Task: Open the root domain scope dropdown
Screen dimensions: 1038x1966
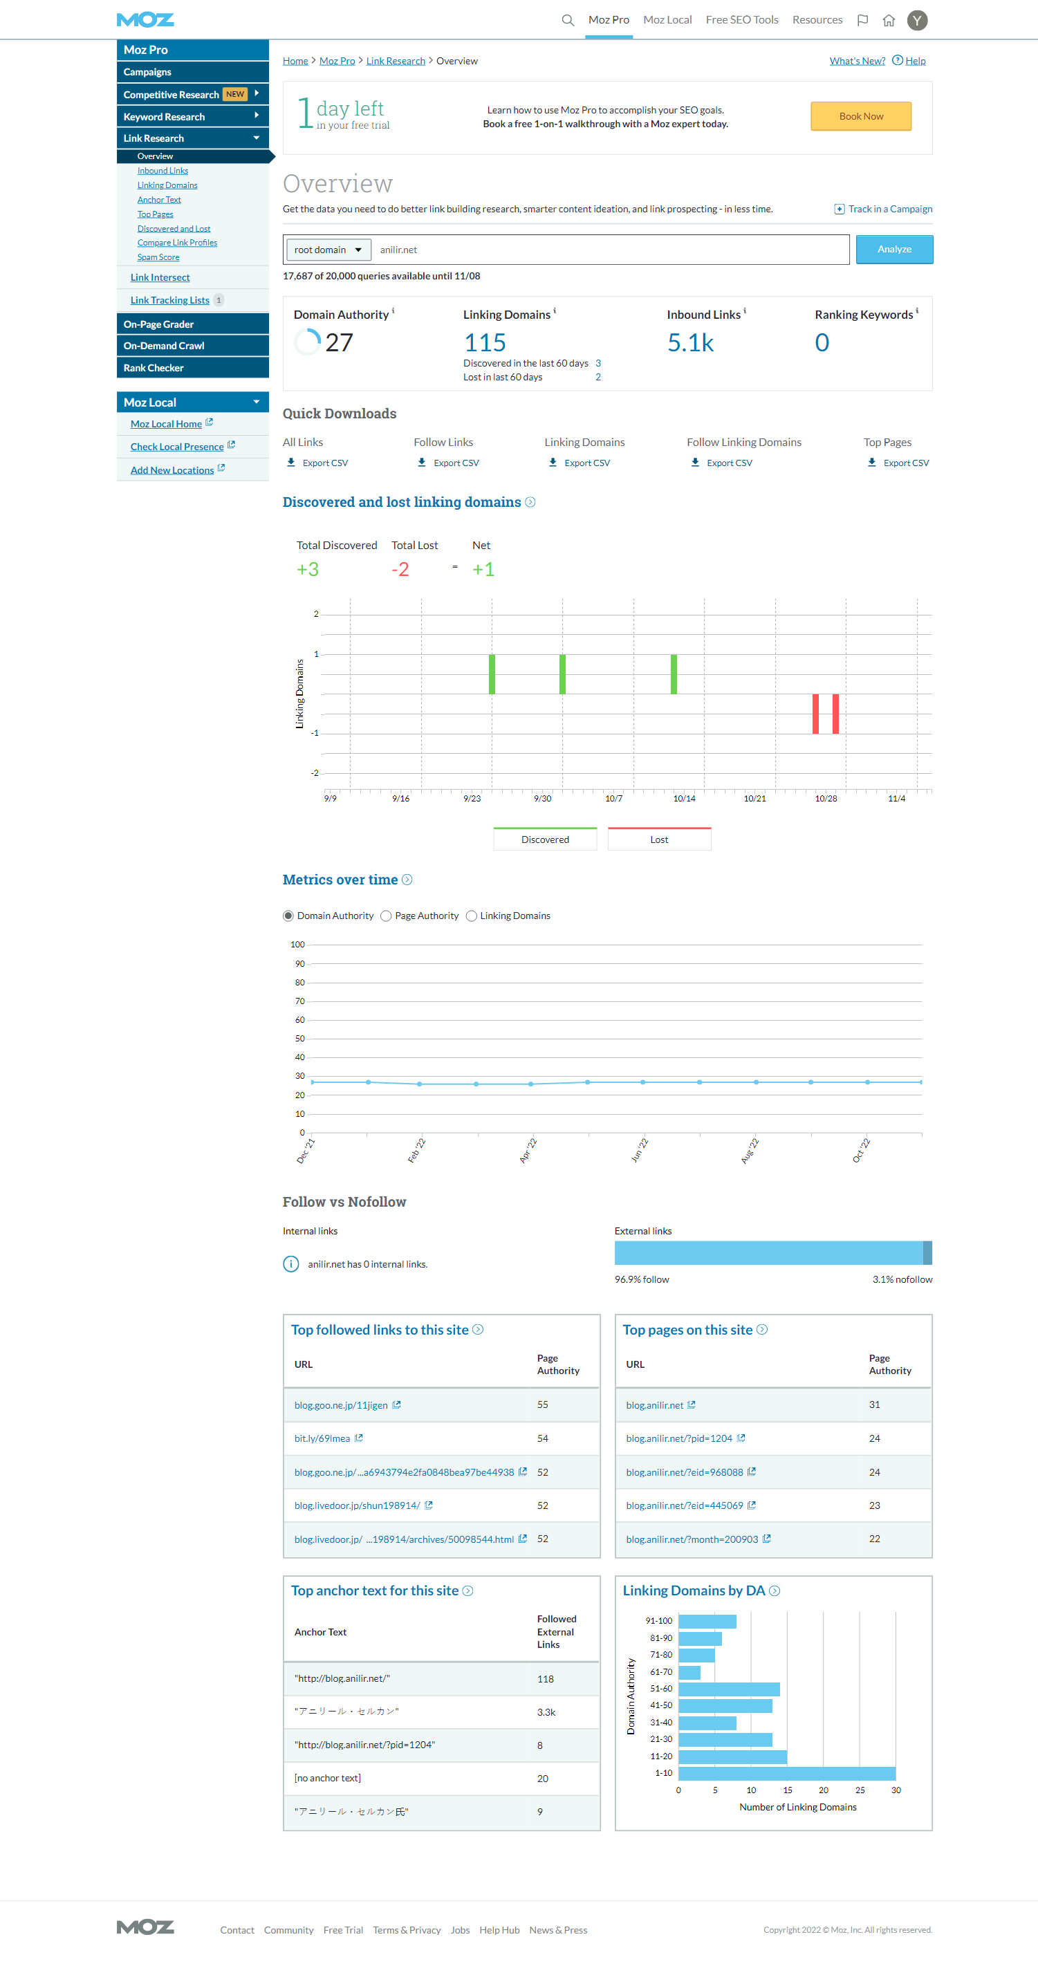Action: click(x=329, y=250)
